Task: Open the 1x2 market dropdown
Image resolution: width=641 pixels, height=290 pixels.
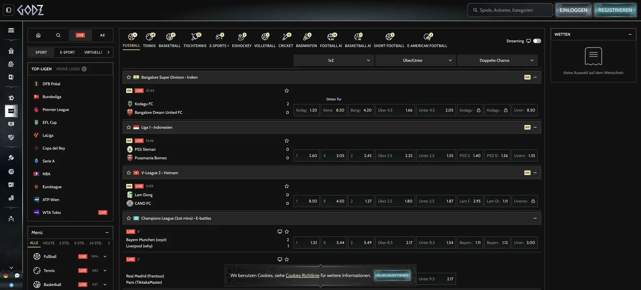Action: tap(334, 60)
